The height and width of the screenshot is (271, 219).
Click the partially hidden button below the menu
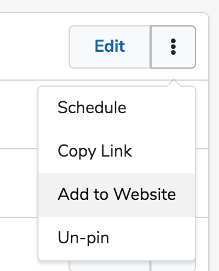pos(109,266)
